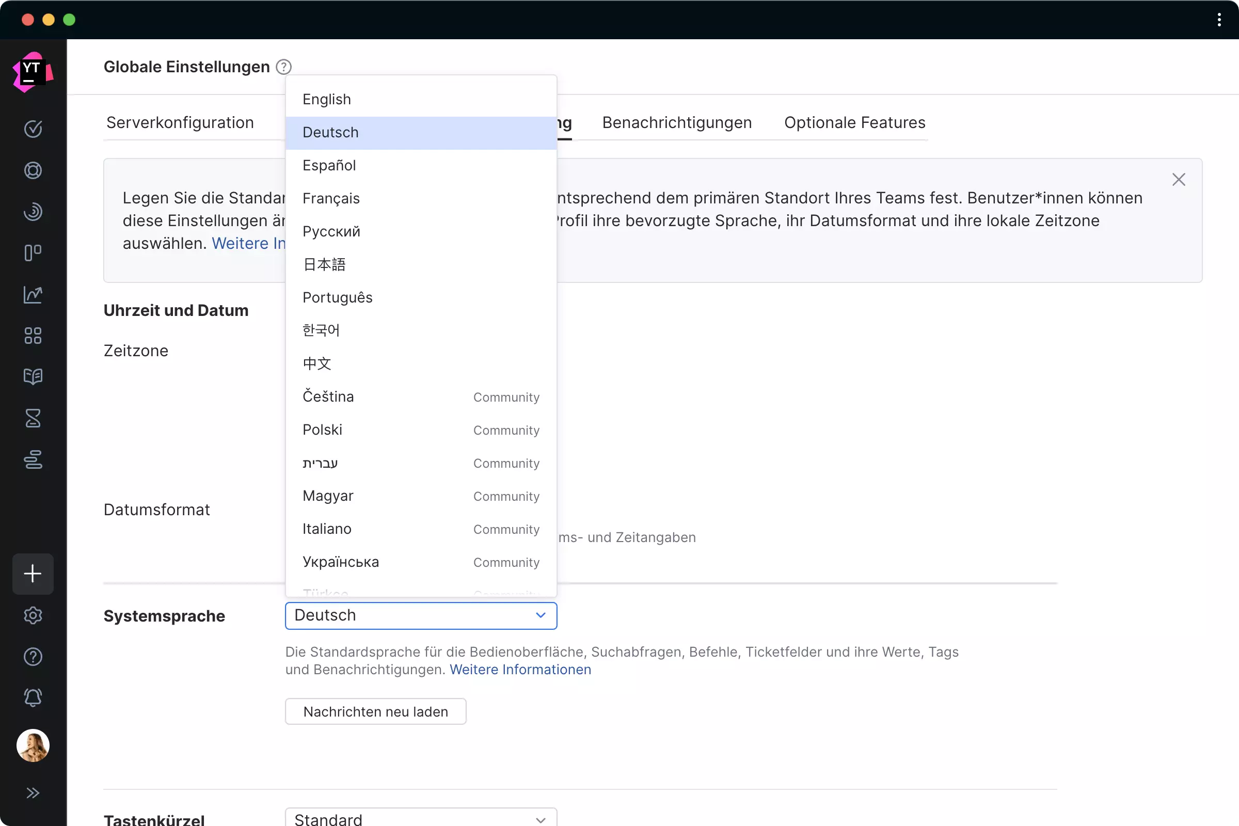Dismiss the info banner with X

point(1179,180)
